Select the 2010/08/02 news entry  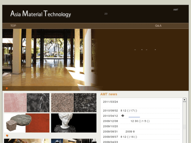pyautogui.click(x=141, y=111)
